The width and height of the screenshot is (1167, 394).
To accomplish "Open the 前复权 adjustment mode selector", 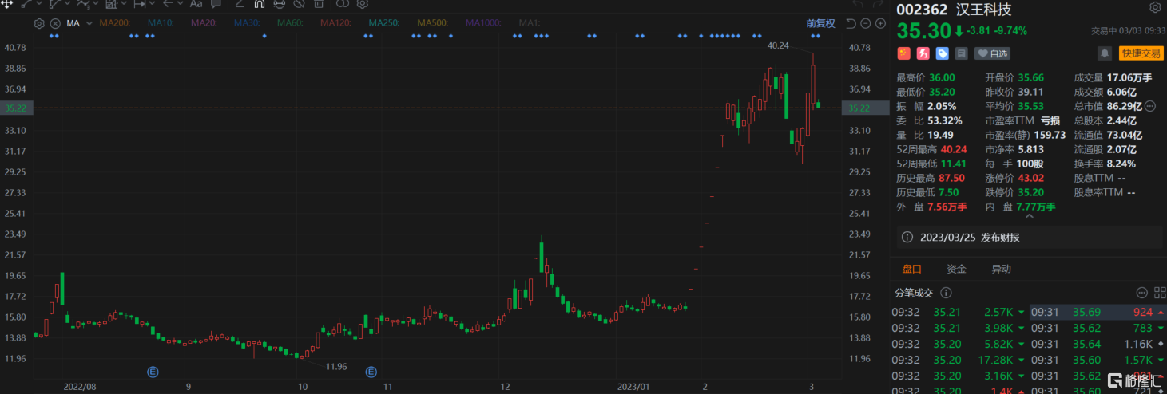I will pos(820,23).
